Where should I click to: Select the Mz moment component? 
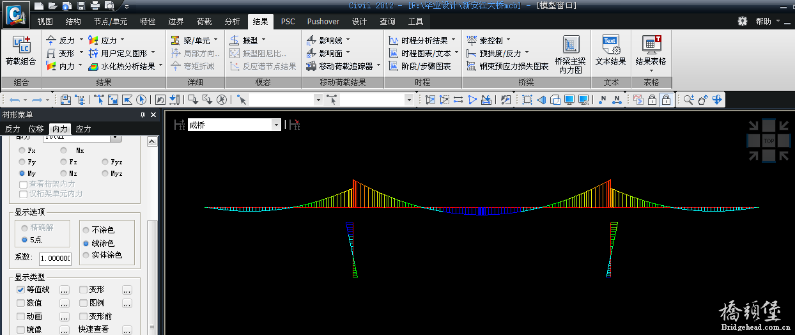click(64, 173)
